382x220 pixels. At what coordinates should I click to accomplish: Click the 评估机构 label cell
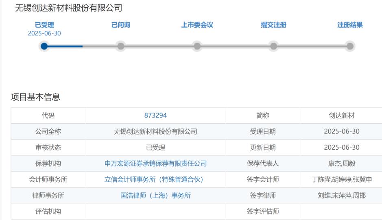(48, 211)
